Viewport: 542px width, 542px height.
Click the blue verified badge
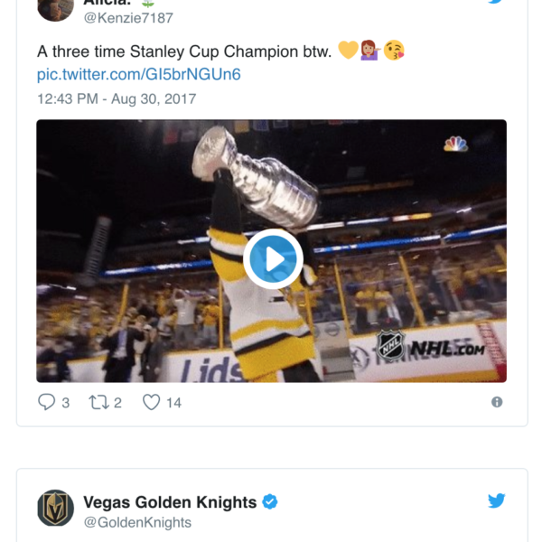tap(269, 502)
